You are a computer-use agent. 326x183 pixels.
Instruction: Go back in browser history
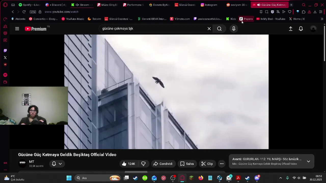pos(13,12)
